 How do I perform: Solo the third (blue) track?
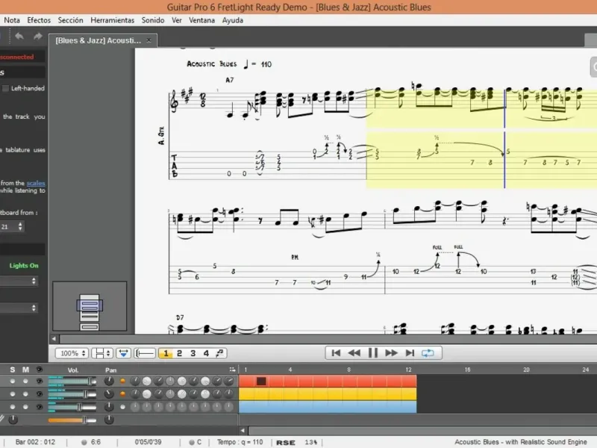pos(13,407)
